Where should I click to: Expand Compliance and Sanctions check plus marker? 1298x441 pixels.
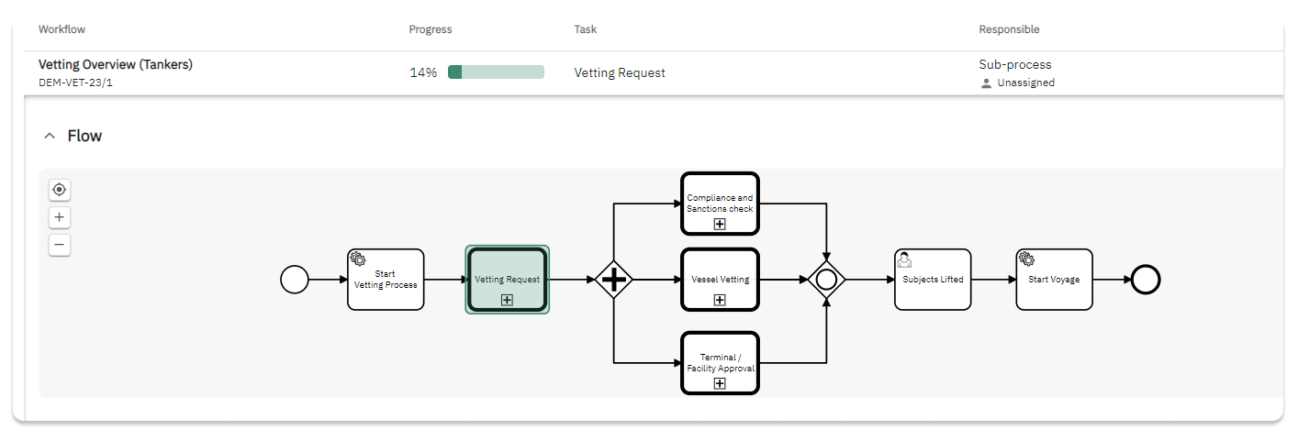coord(720,223)
